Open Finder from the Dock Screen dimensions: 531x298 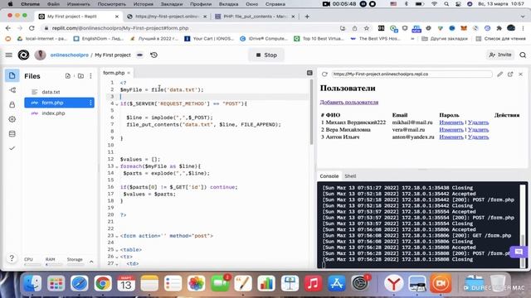pyautogui.click(x=32, y=283)
